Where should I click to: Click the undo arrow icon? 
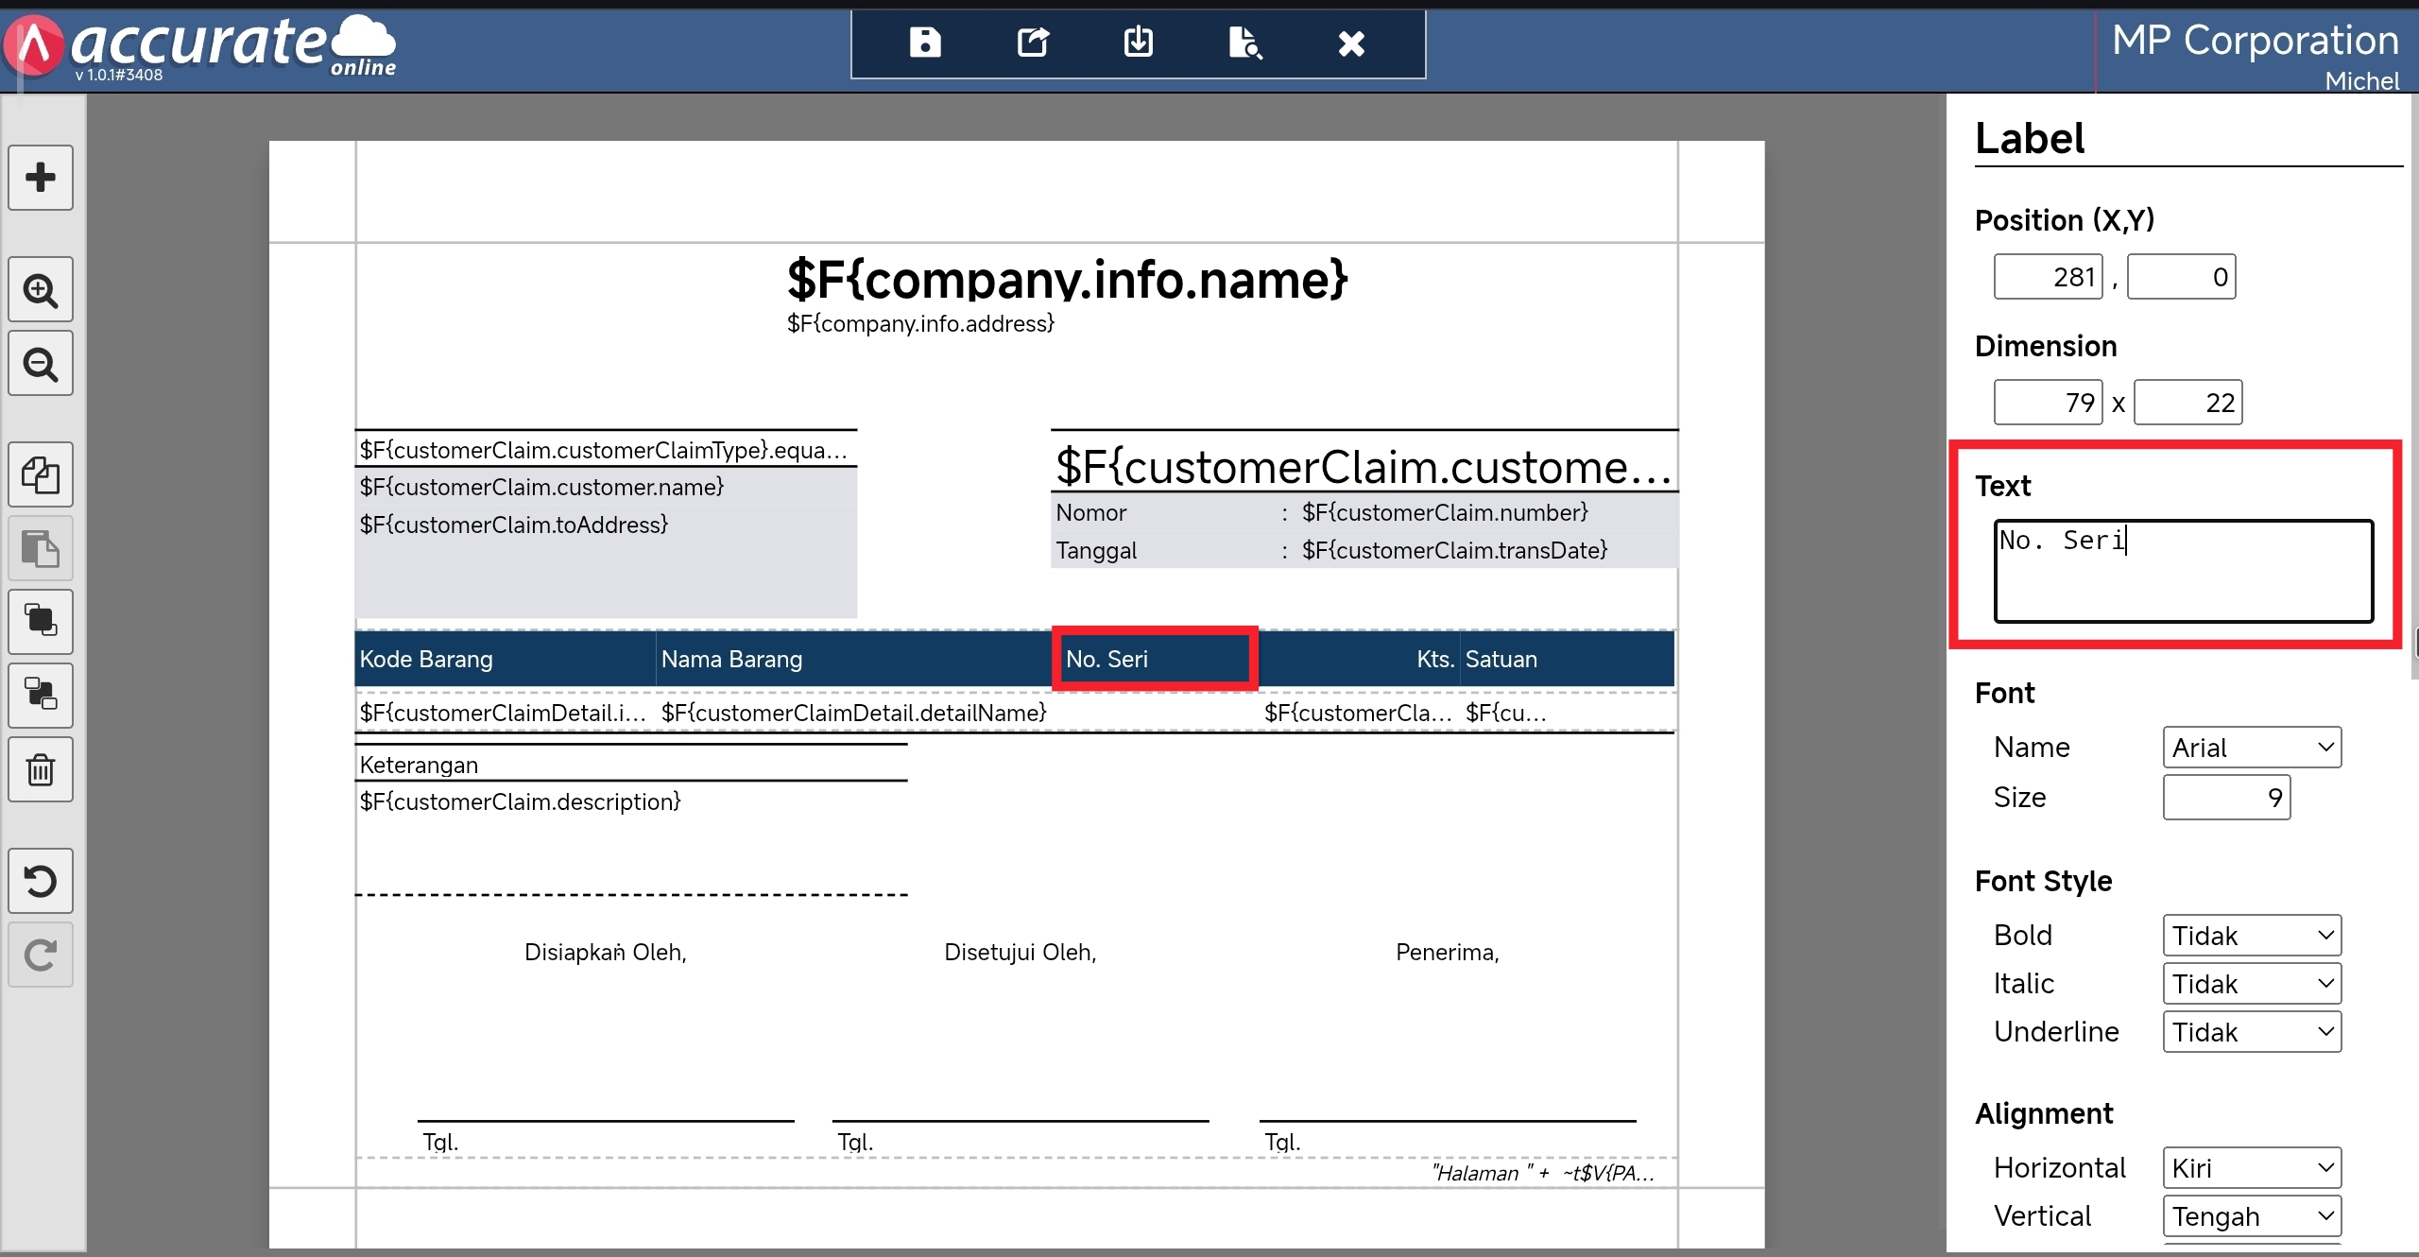41,881
